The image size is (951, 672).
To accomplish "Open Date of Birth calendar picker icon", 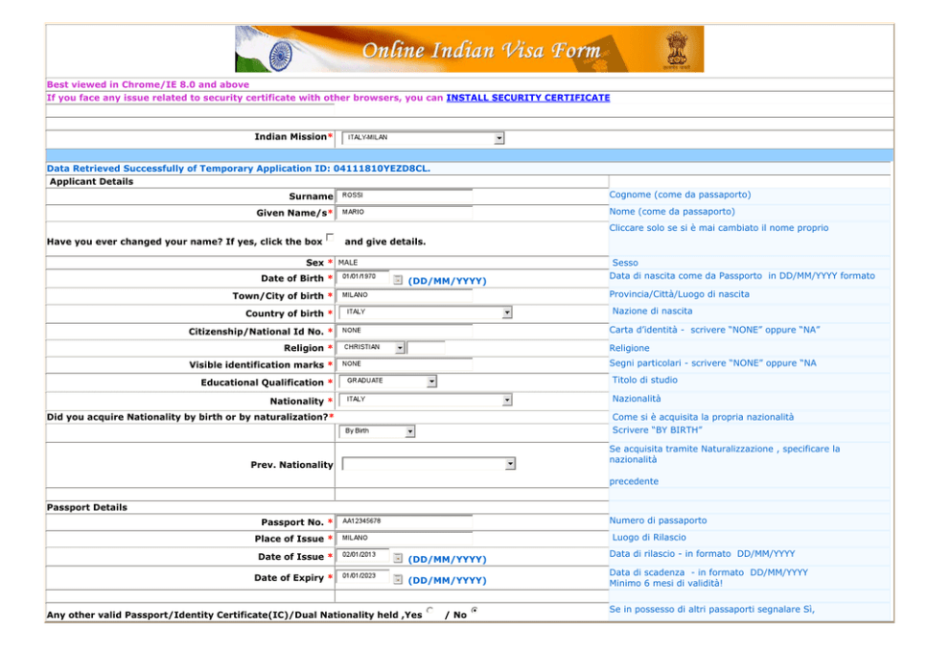I will point(398,279).
